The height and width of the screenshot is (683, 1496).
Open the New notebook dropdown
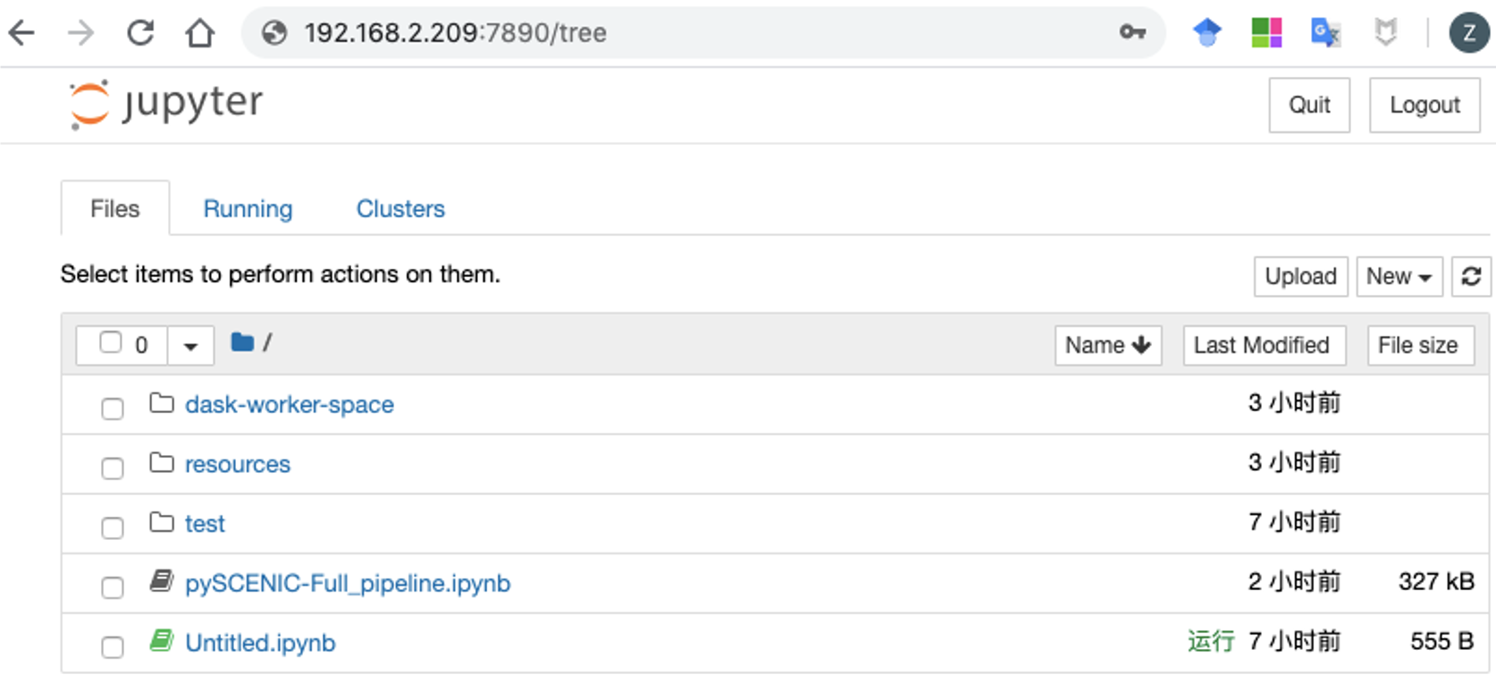[1399, 276]
